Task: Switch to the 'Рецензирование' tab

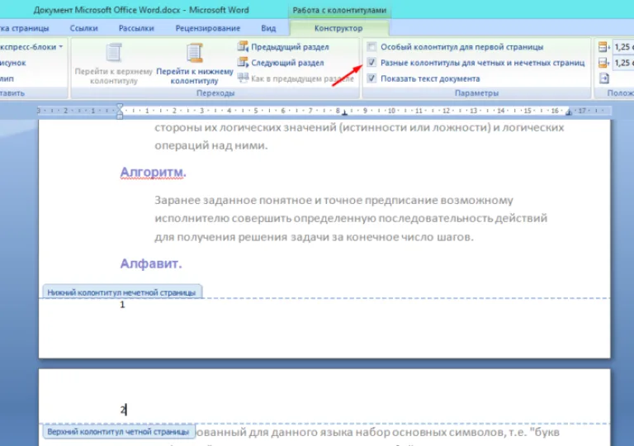Action: click(x=208, y=28)
